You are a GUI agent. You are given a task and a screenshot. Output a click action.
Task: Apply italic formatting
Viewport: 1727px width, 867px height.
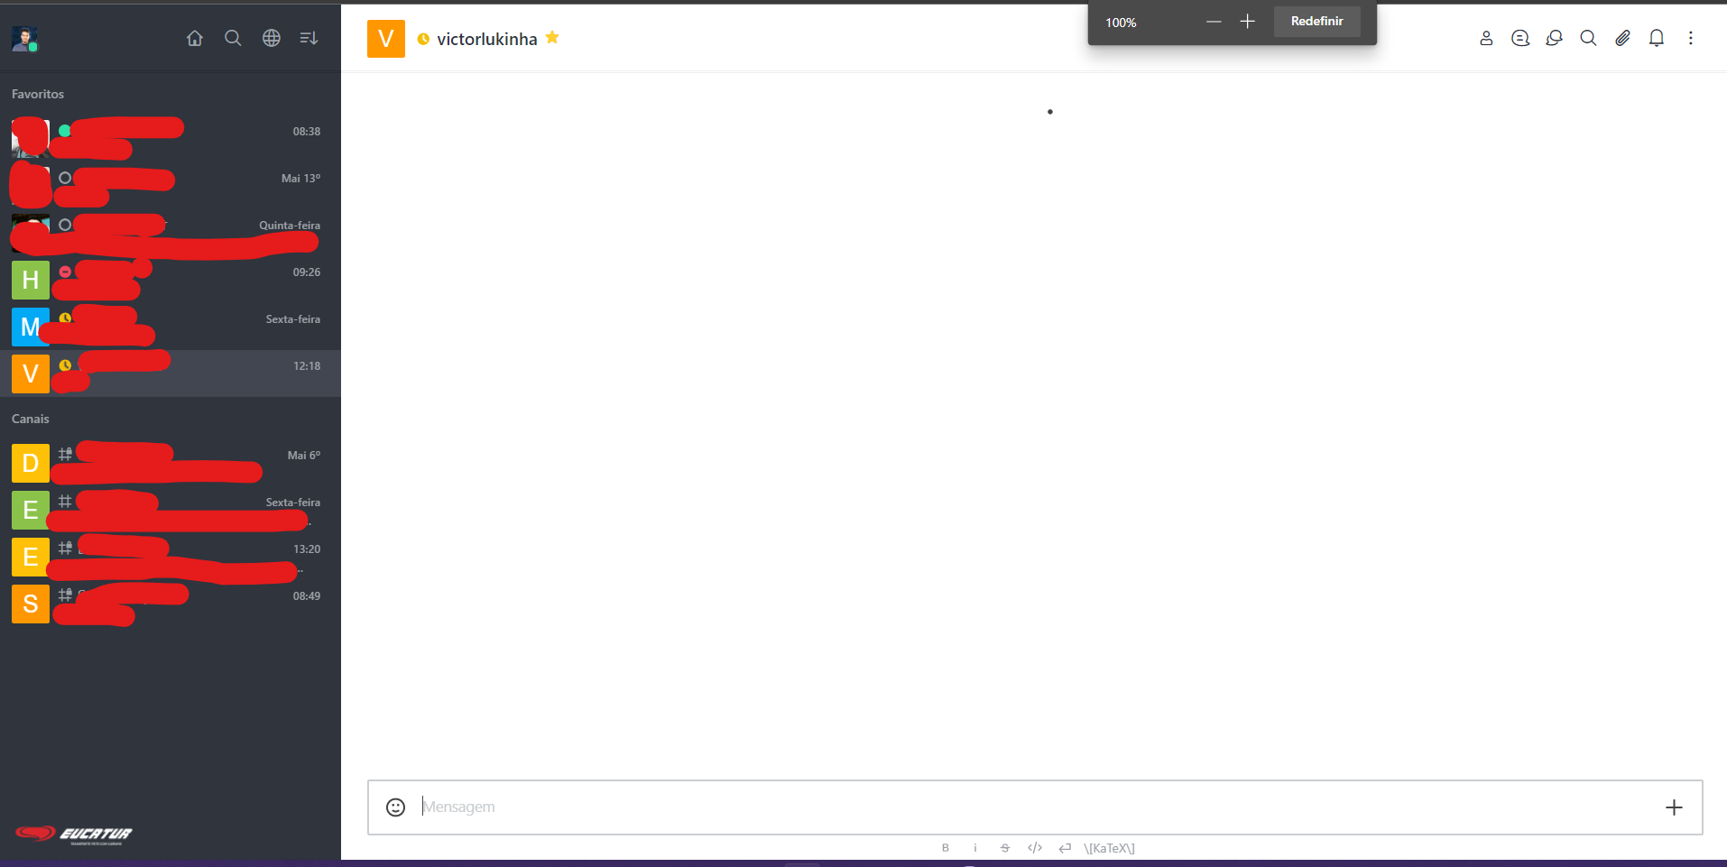pos(975,848)
